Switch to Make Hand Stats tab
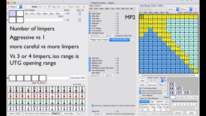 coord(99,40)
